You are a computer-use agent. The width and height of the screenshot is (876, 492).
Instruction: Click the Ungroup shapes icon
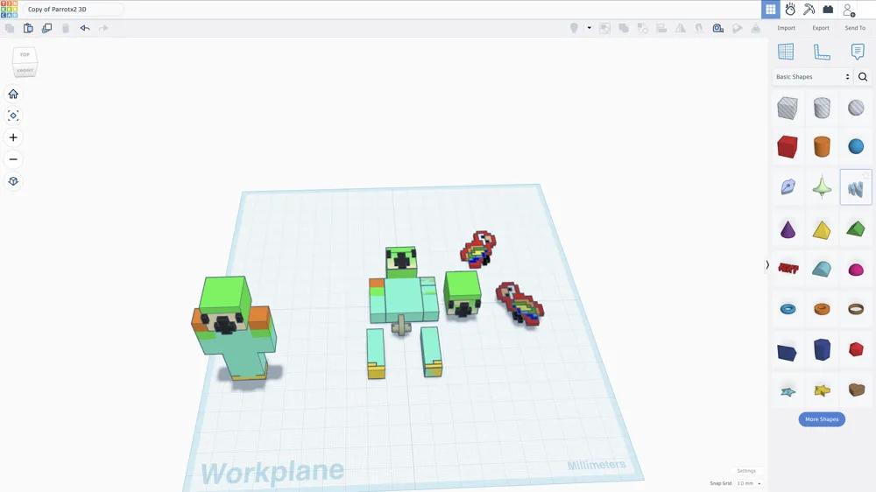click(x=642, y=28)
